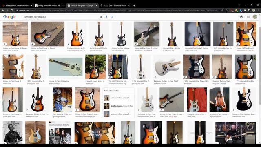The width and height of the screenshot is (261, 147).
Task: Reload the current page
Action: 12,10
